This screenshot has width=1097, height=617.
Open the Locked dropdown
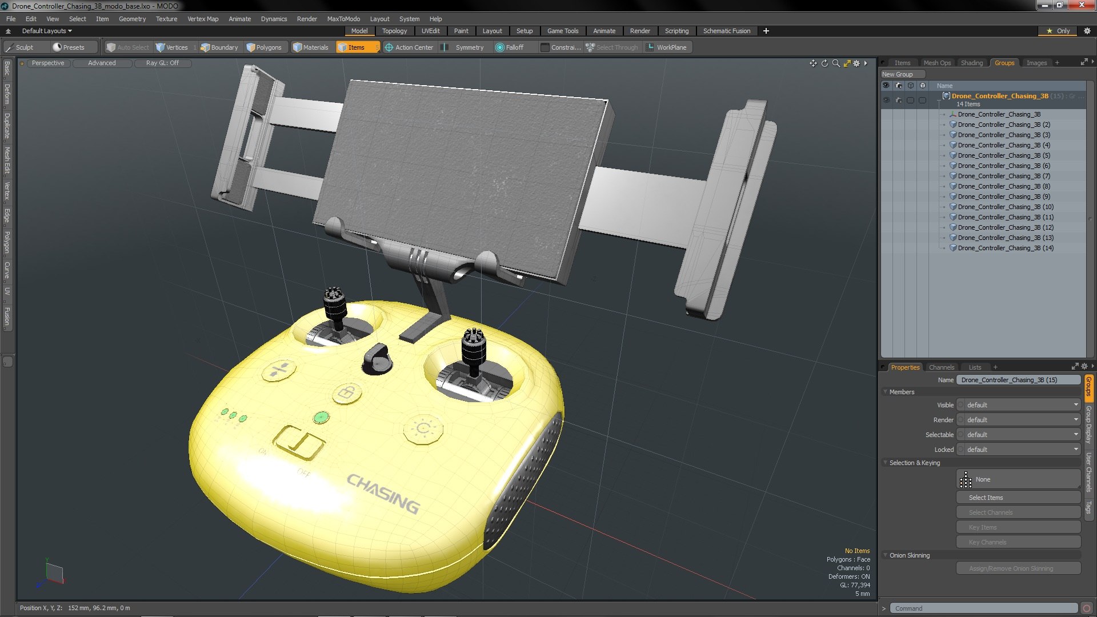tap(1019, 450)
